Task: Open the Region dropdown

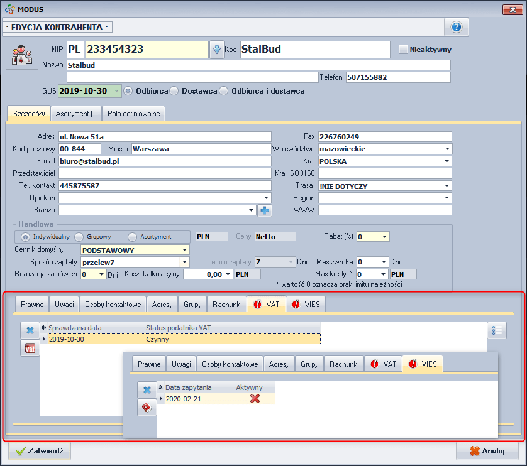Action: pyautogui.click(x=447, y=198)
